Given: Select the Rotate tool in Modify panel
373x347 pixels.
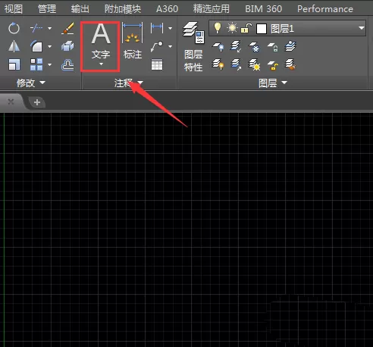Looking at the screenshot, I should click(x=14, y=28).
